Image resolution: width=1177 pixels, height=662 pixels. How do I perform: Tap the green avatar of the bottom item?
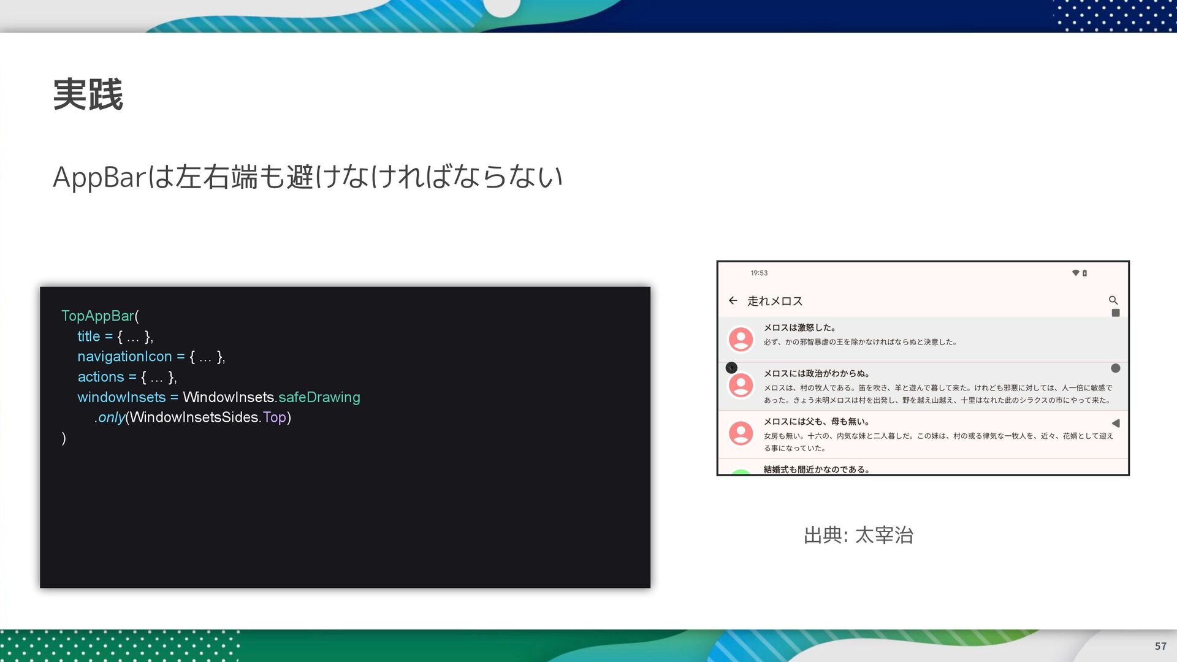pos(741,471)
